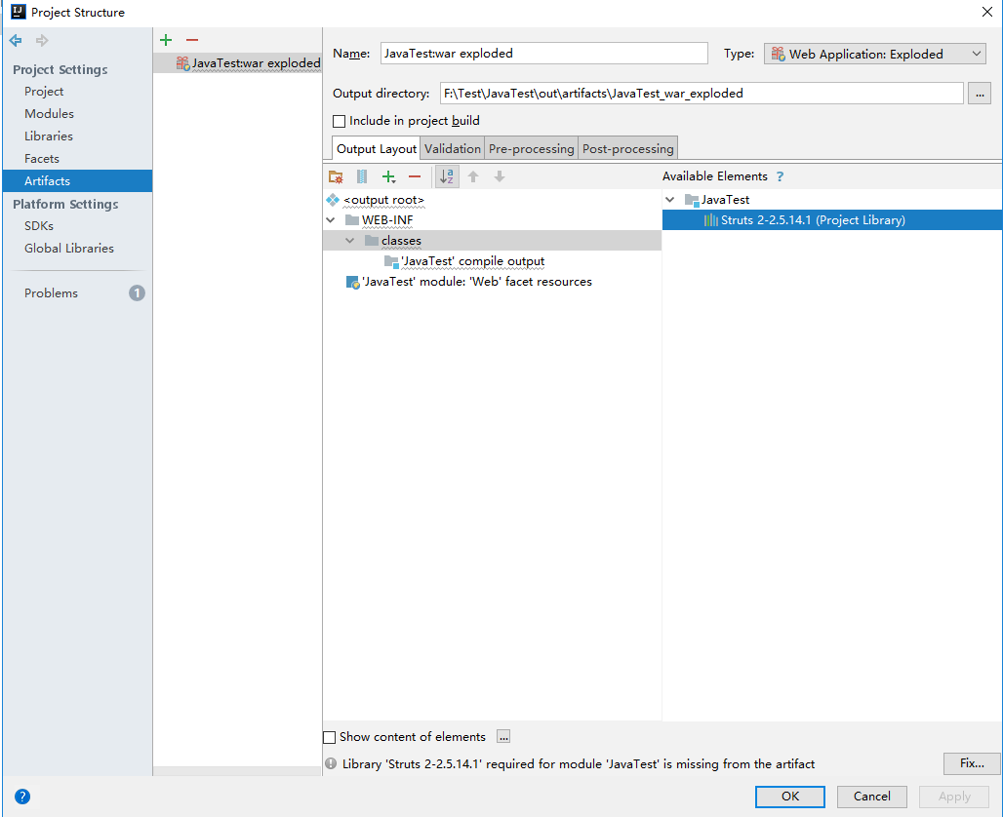Viewport: 1003px width, 817px height.
Task: Click the Back navigation arrow
Action: click(16, 41)
